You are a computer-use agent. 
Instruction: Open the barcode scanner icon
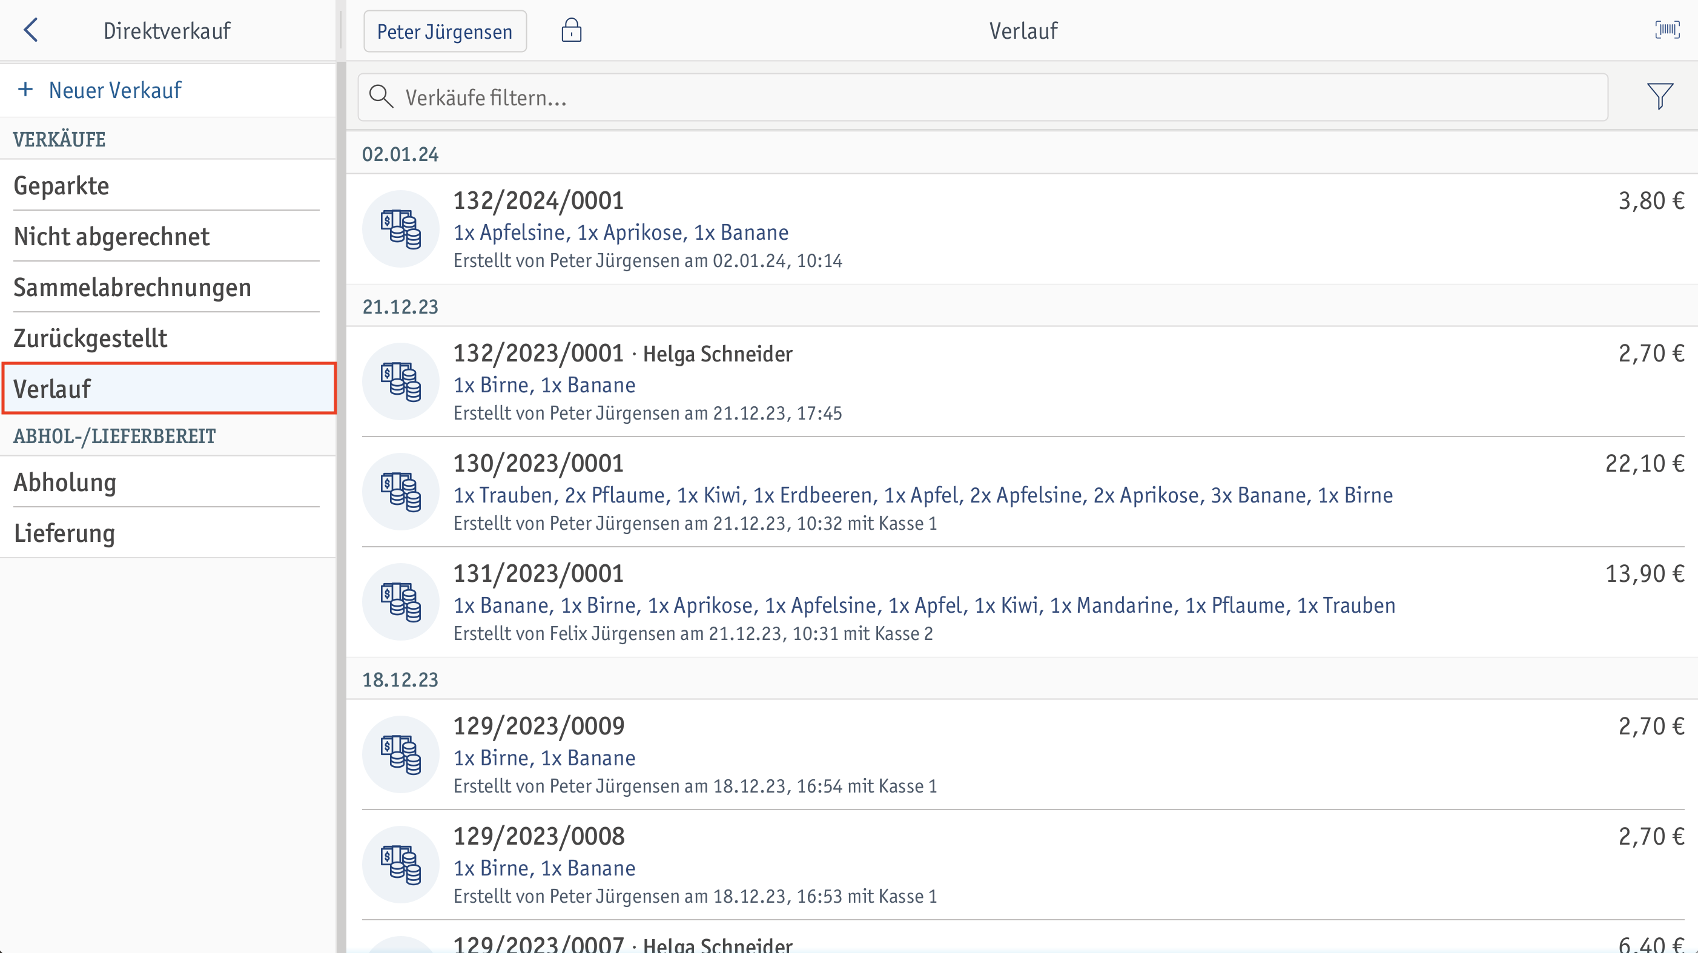pyautogui.click(x=1667, y=30)
